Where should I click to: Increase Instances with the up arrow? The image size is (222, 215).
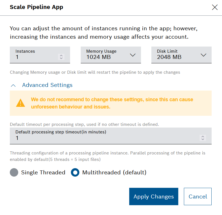[61, 56]
